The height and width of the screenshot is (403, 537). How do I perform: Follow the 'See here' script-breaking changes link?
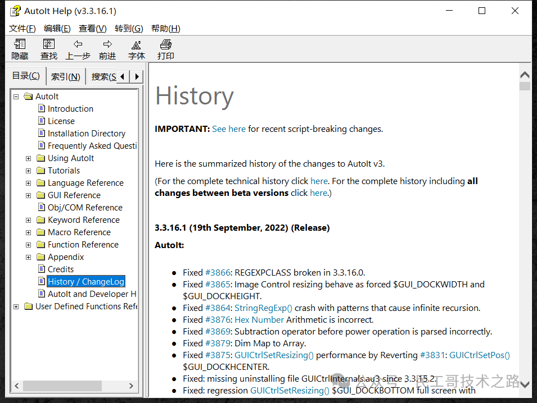pyautogui.click(x=229, y=129)
